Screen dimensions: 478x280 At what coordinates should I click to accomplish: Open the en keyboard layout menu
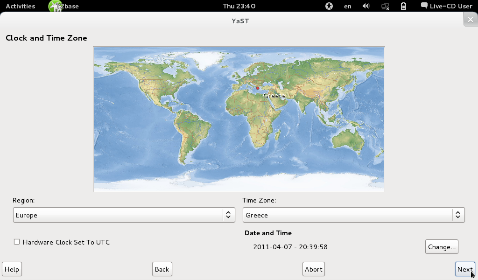coord(347,6)
